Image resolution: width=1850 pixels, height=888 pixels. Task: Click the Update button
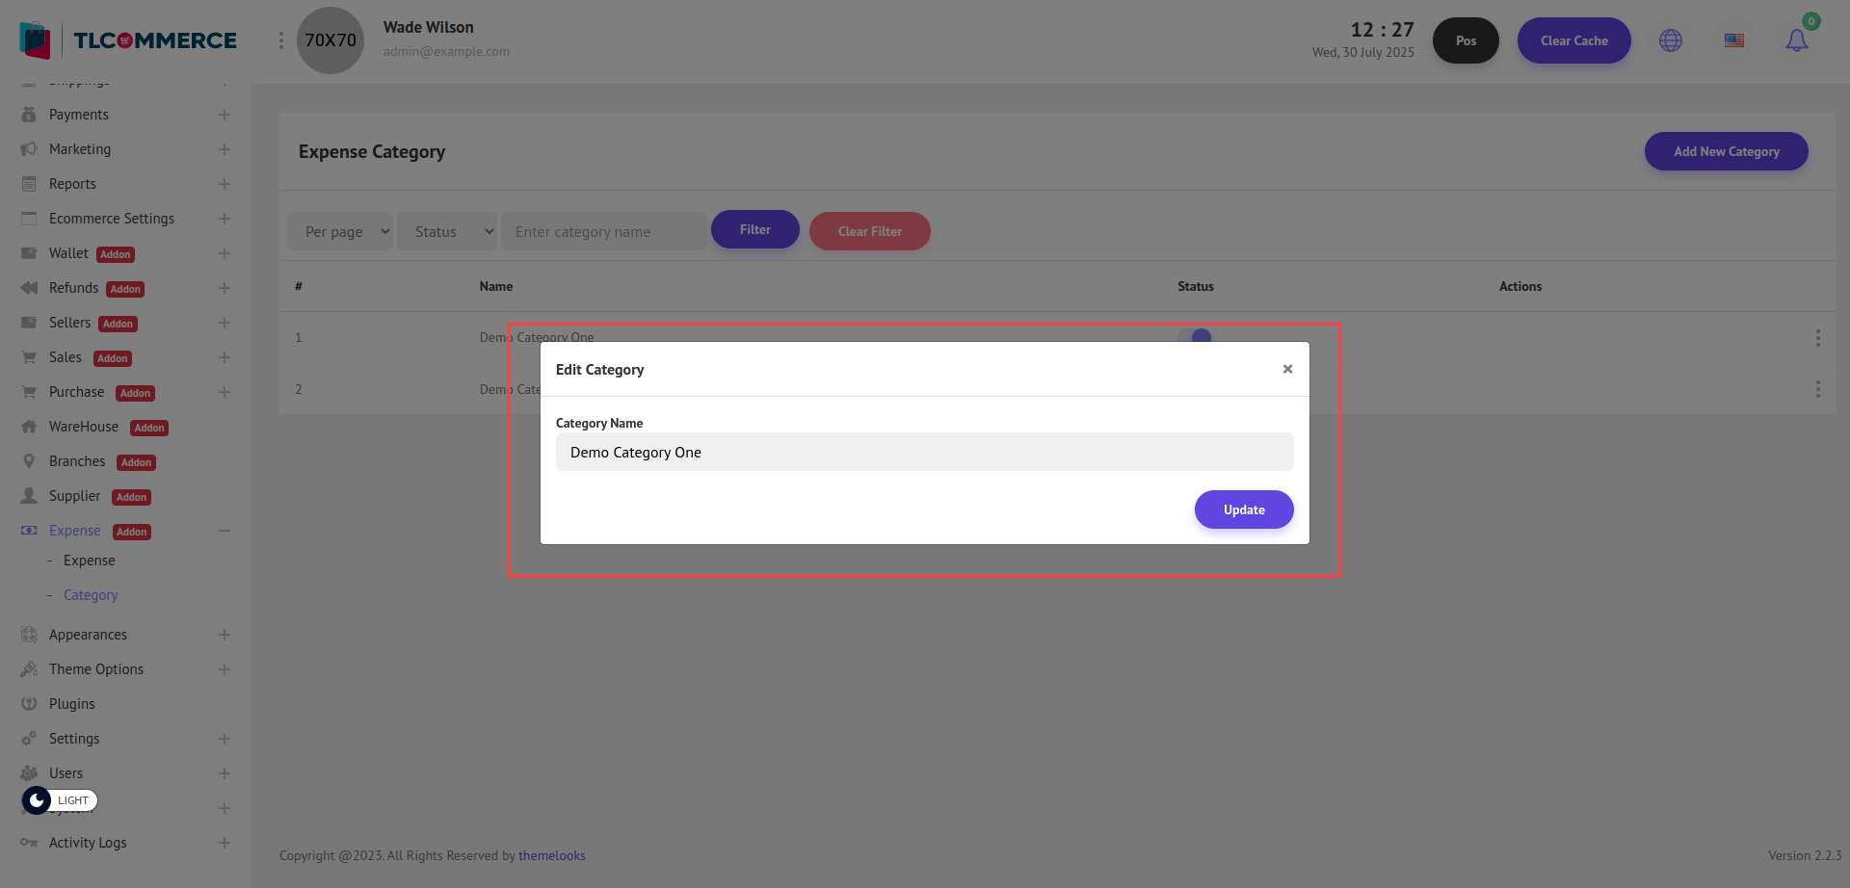(1243, 509)
